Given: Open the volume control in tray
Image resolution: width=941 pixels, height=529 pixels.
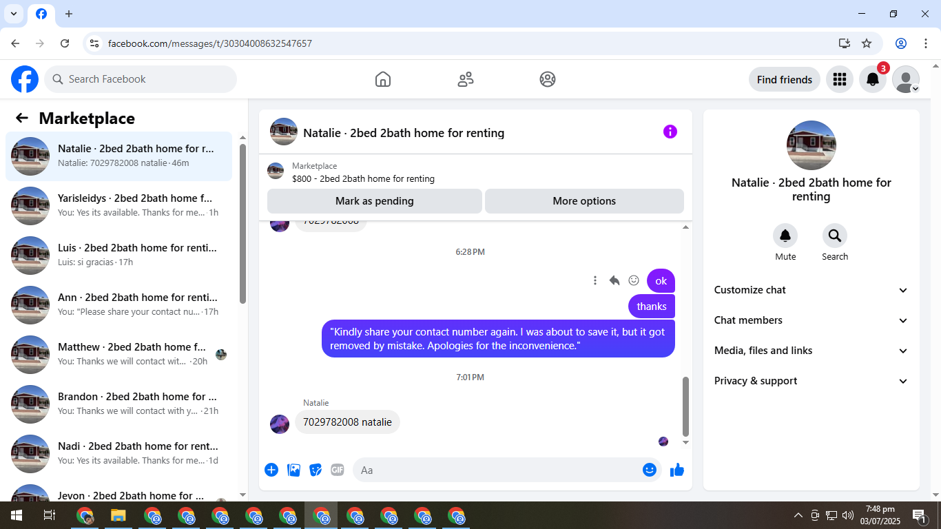Looking at the screenshot, I should [x=847, y=515].
